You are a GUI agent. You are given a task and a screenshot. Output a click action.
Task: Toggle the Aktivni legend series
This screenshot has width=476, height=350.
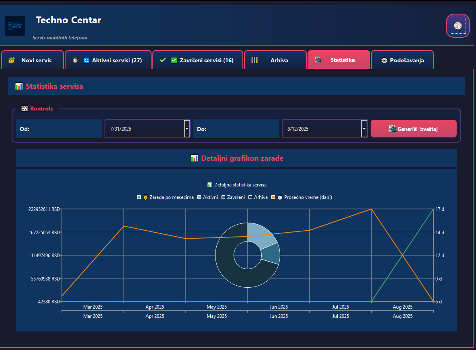click(199, 197)
